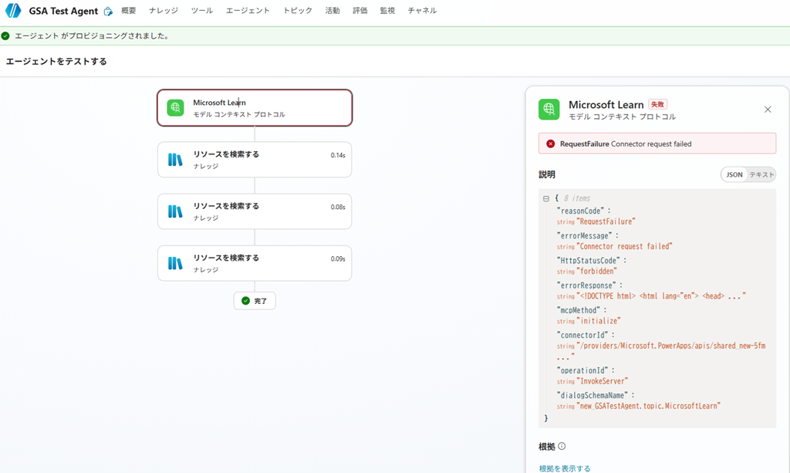Click the "RequestFailure" string value

[x=606, y=221]
